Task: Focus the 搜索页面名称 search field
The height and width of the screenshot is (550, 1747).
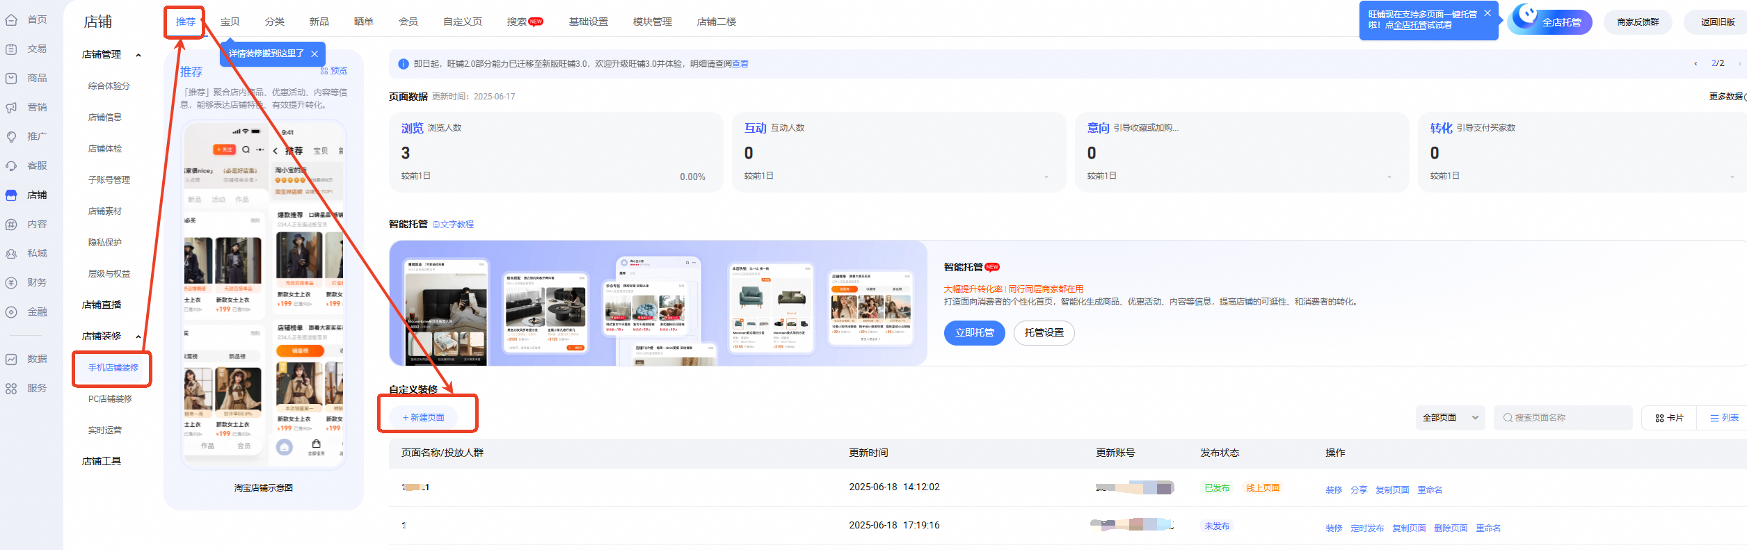Action: pyautogui.click(x=1563, y=418)
